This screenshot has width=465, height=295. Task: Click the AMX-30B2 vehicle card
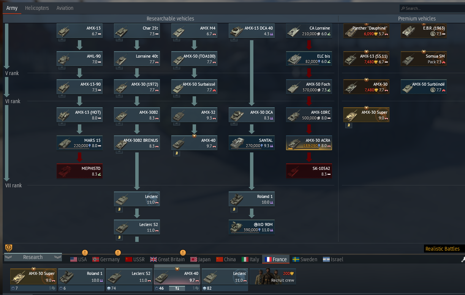click(x=137, y=115)
